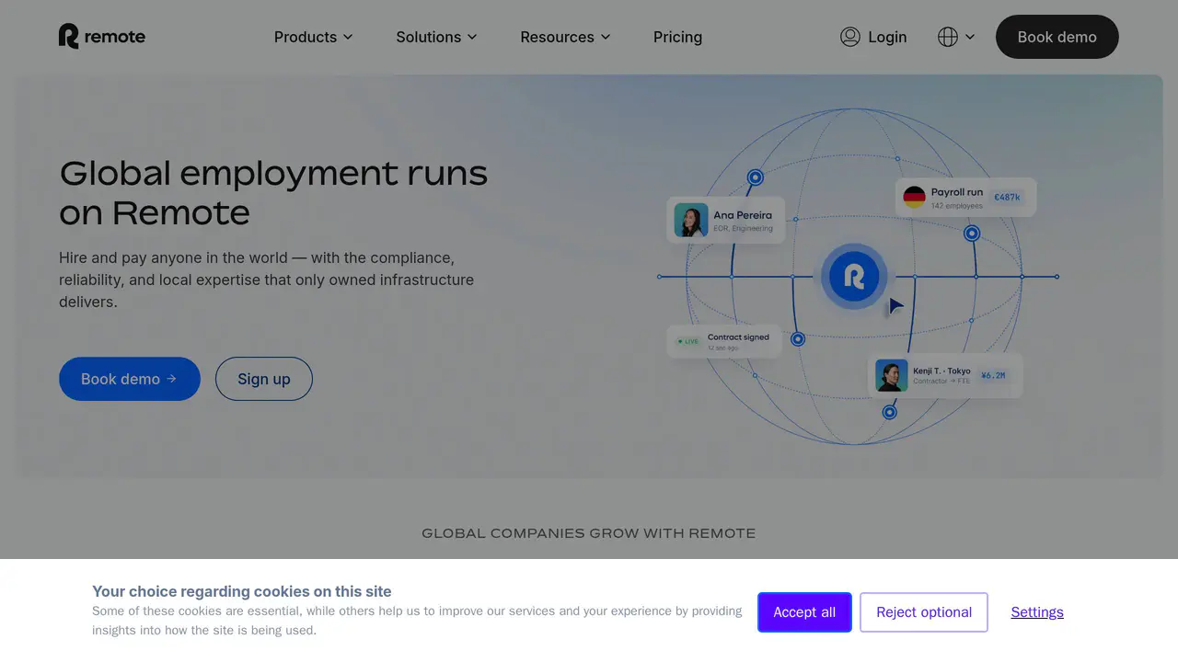Expand the Products chevron arrow
The height and width of the screenshot is (662, 1178).
click(x=348, y=37)
